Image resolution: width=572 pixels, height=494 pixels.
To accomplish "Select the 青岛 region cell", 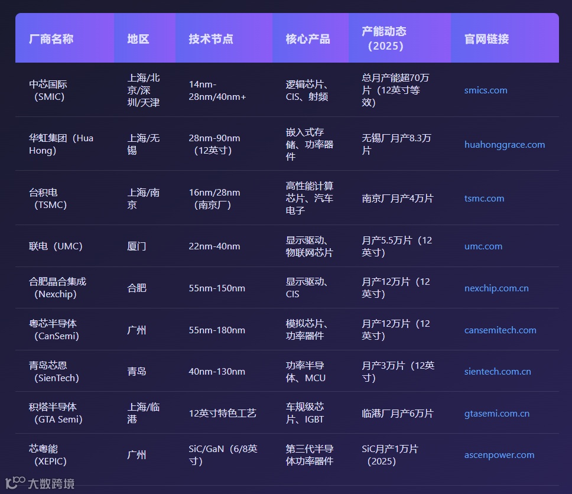I will 145,372.
